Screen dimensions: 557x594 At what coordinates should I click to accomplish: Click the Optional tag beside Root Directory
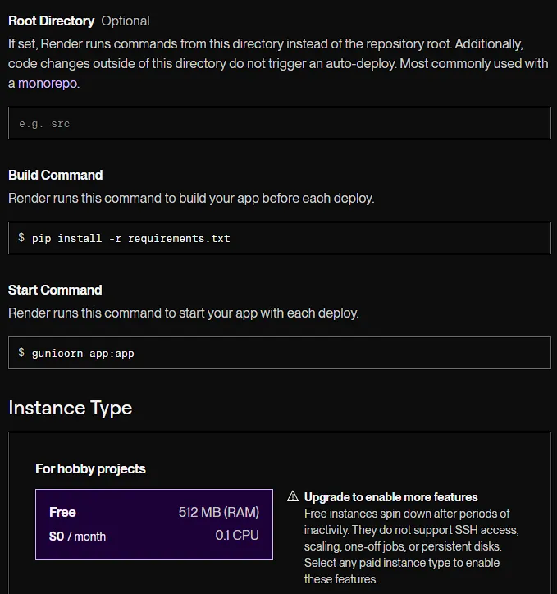click(x=126, y=21)
